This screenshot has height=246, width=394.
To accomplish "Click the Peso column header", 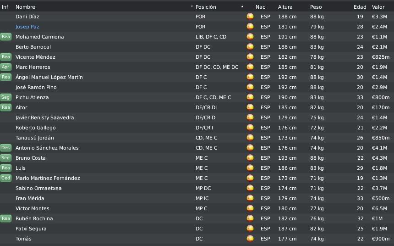I will 316,7.
